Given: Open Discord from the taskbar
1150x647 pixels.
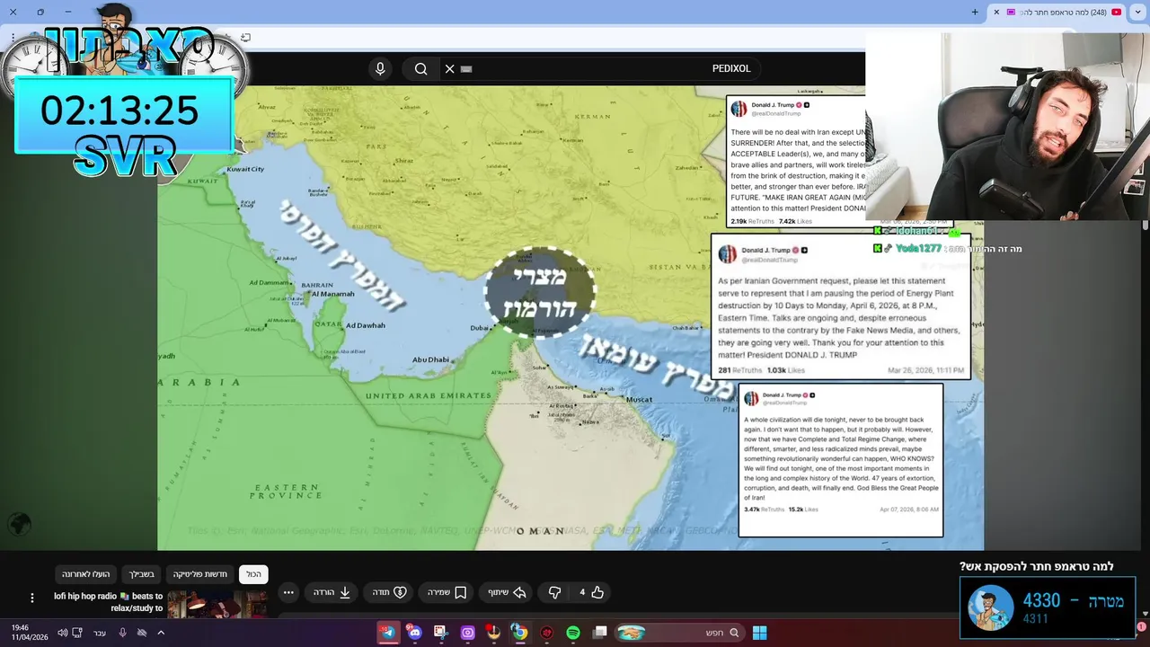Looking at the screenshot, I should (x=414, y=633).
